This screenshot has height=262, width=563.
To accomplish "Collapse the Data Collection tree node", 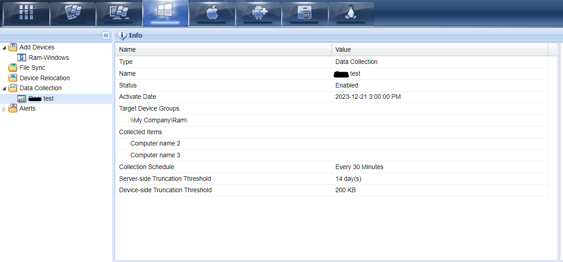I will pos(4,88).
